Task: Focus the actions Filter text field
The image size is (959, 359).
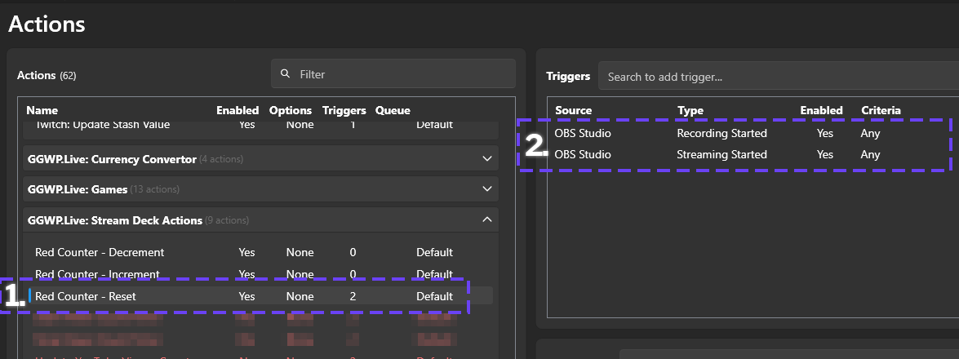Action: [400, 74]
